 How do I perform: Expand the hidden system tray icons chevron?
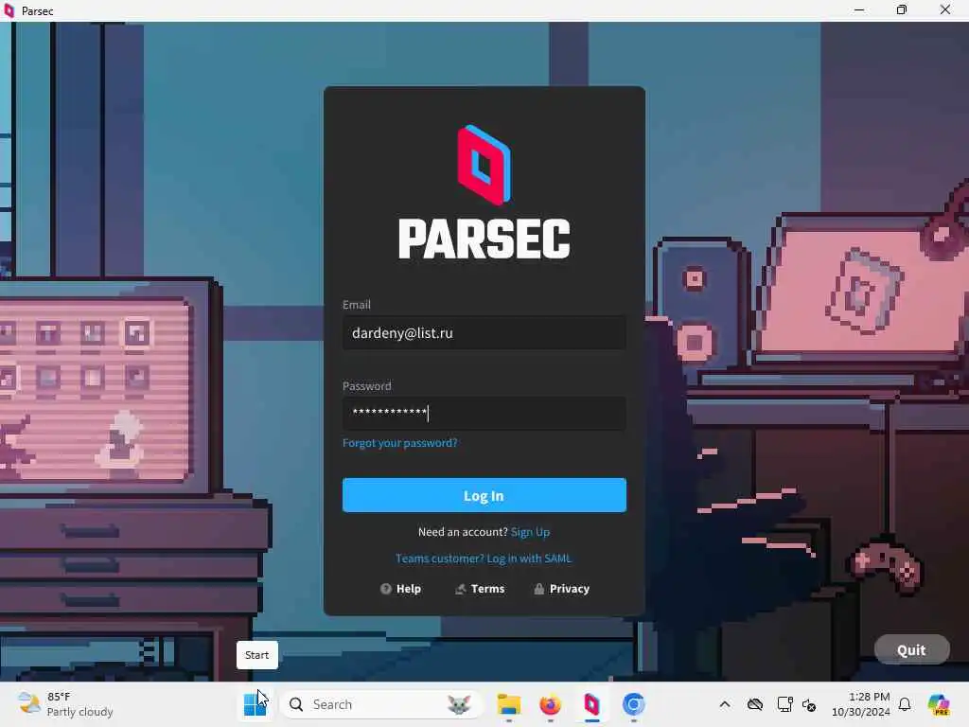[725, 704]
